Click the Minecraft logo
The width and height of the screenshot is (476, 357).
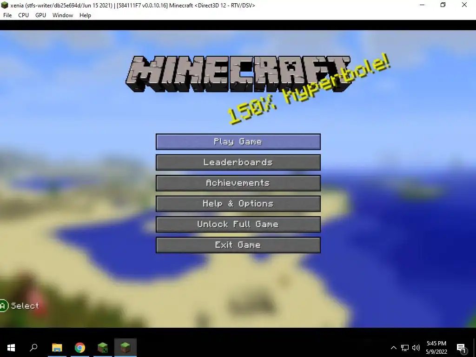(x=238, y=74)
